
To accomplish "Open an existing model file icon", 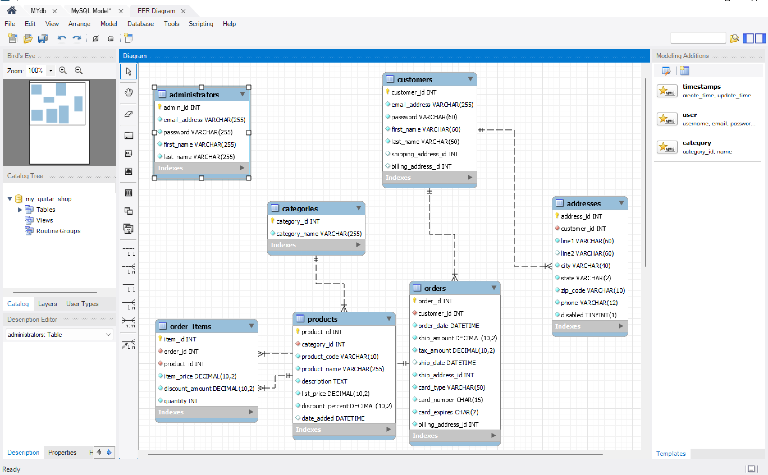I will click(x=28, y=38).
